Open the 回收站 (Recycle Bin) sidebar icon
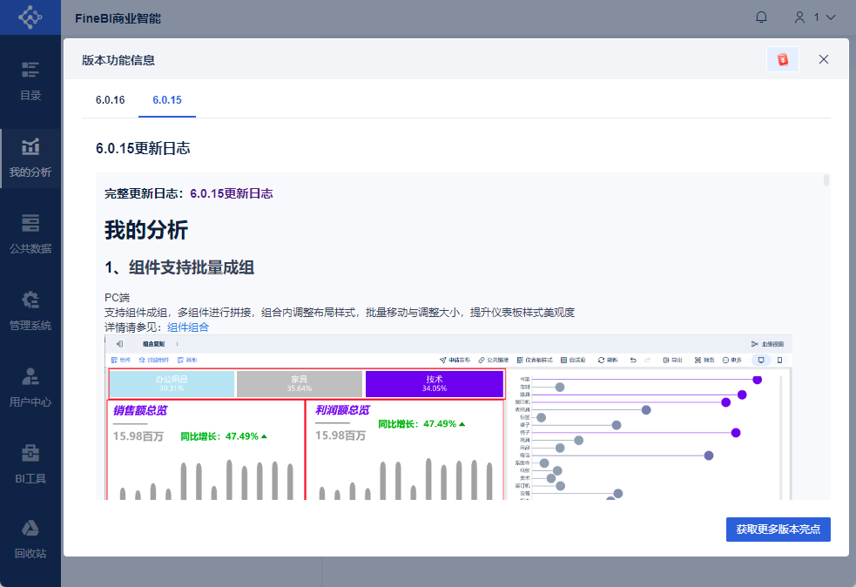This screenshot has width=856, height=587. tap(30, 538)
